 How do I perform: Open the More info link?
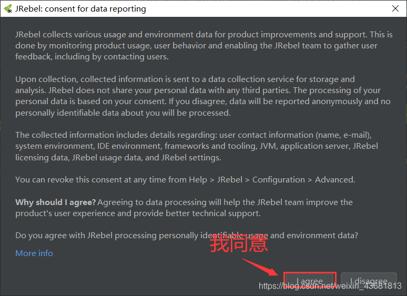tap(34, 253)
